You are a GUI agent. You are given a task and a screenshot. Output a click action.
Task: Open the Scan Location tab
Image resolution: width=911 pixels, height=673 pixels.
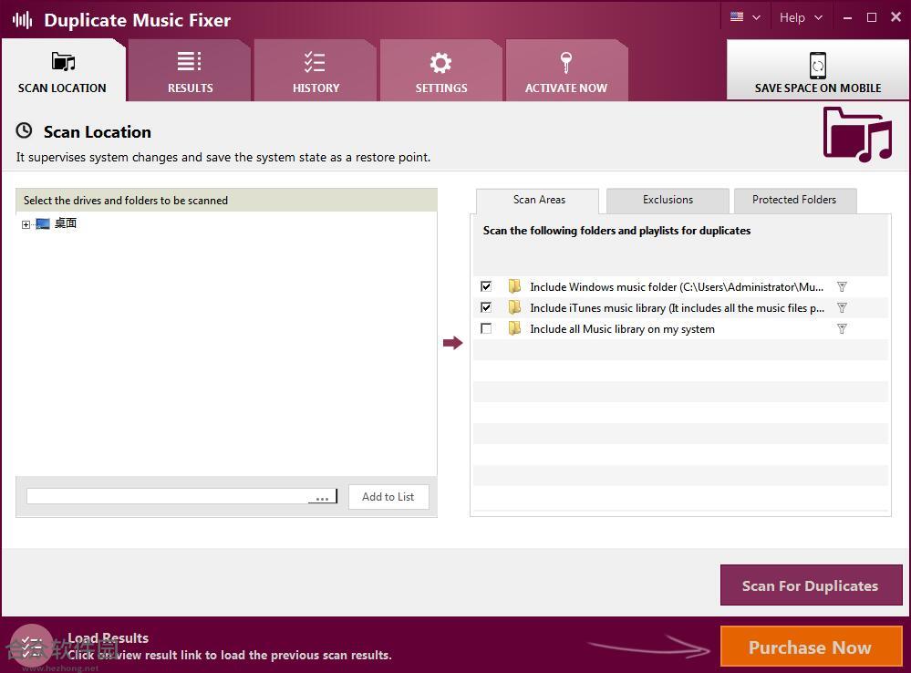click(63, 70)
